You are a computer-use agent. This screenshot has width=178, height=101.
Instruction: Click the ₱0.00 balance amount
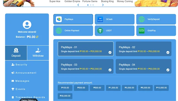[31, 37]
